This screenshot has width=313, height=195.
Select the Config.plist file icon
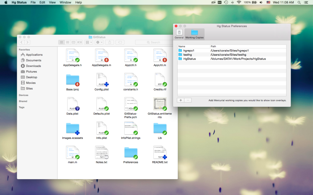point(101,80)
